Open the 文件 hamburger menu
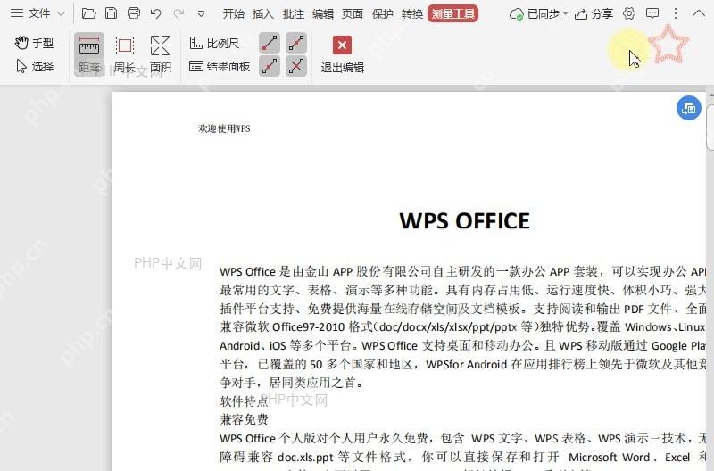The image size is (714, 471). pos(30,13)
